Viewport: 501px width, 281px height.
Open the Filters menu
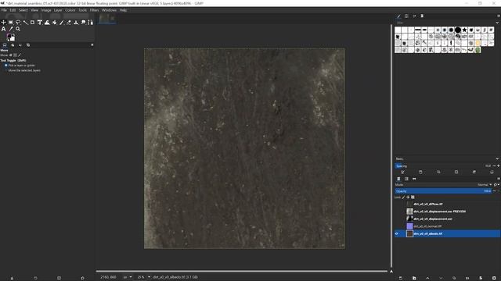click(94, 10)
